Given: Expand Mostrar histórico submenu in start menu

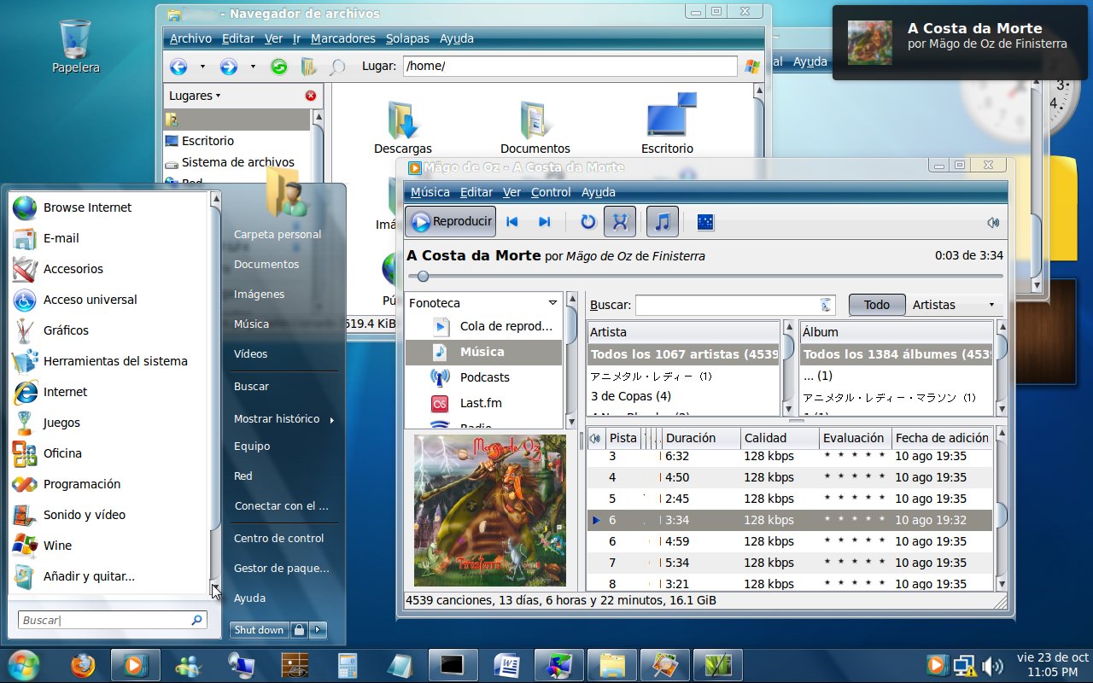Looking at the screenshot, I should [283, 418].
